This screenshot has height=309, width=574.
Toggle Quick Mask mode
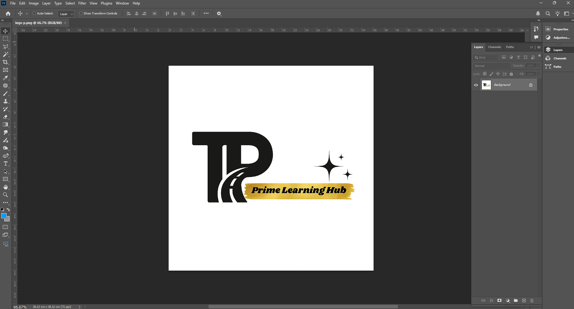click(x=5, y=227)
